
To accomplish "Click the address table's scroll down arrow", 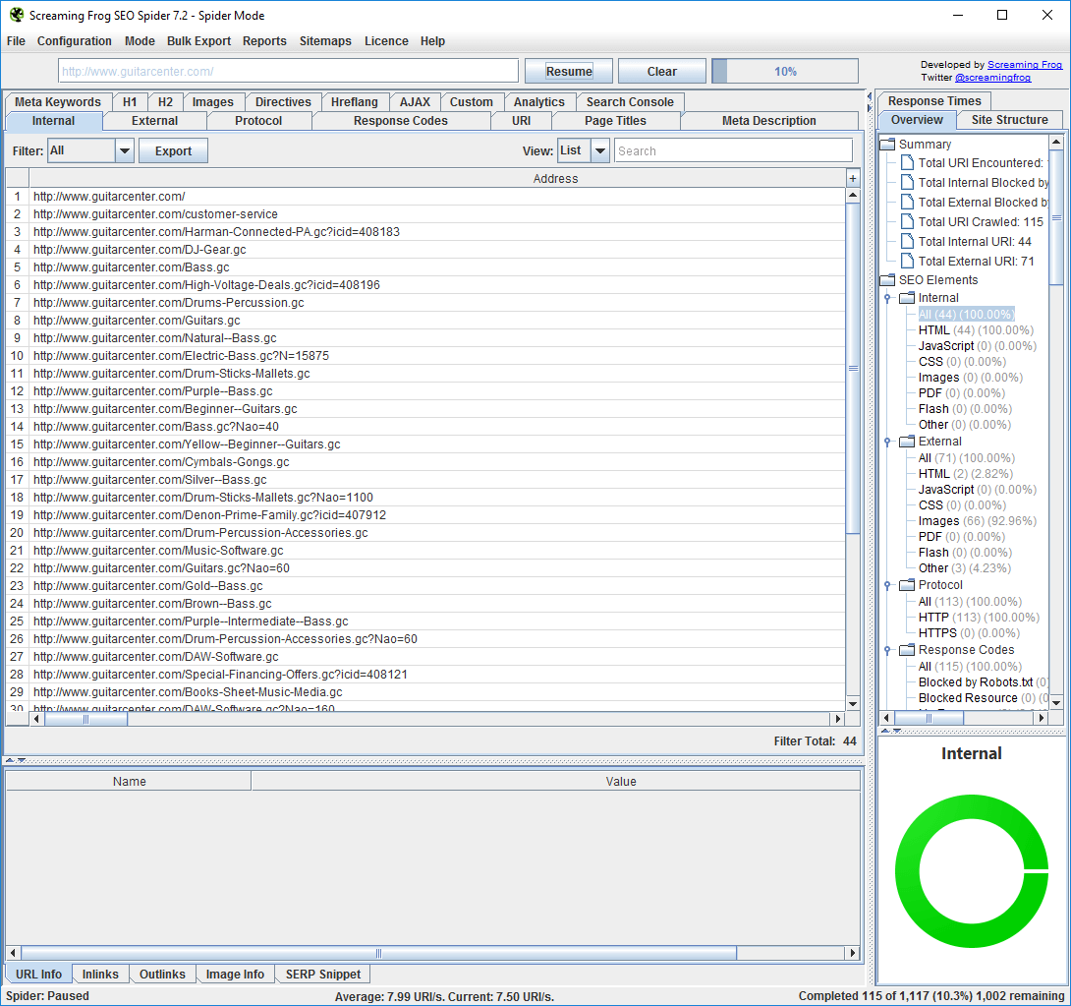I will click(853, 704).
